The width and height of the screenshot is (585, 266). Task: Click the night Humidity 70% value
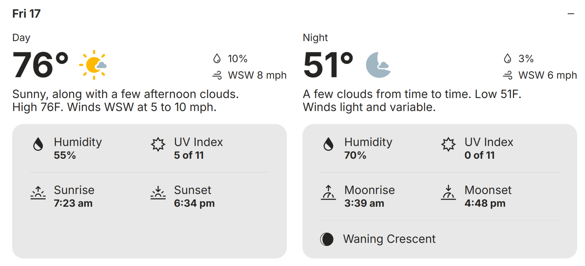355,155
